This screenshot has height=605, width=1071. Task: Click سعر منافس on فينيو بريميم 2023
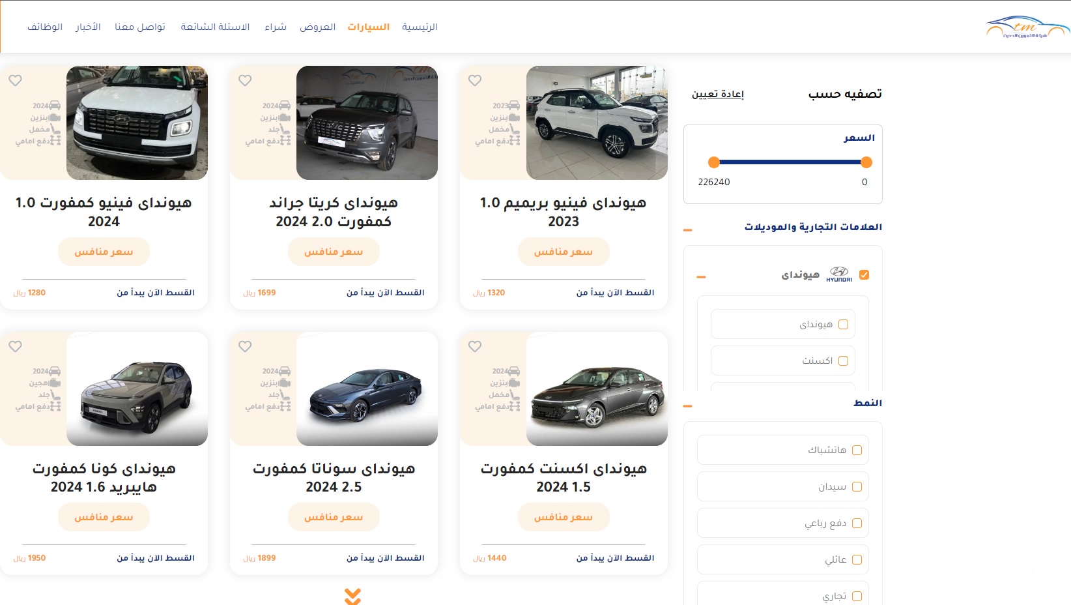(564, 252)
